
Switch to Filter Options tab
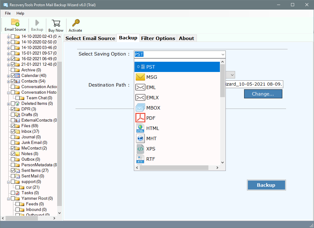[x=158, y=38]
